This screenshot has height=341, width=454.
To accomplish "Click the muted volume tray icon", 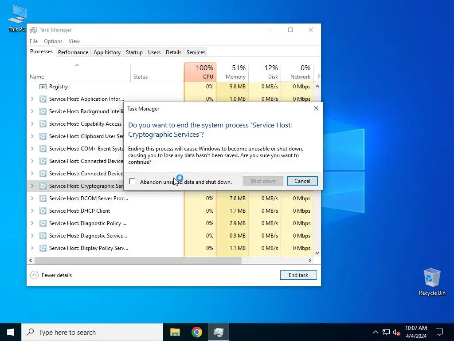I will 396,332.
